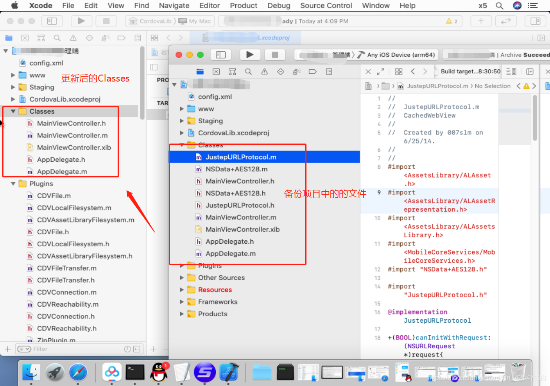This screenshot has width=550, height=386.
Task: Stop the build in back Xcode window
Action: pyautogui.click(x=105, y=21)
